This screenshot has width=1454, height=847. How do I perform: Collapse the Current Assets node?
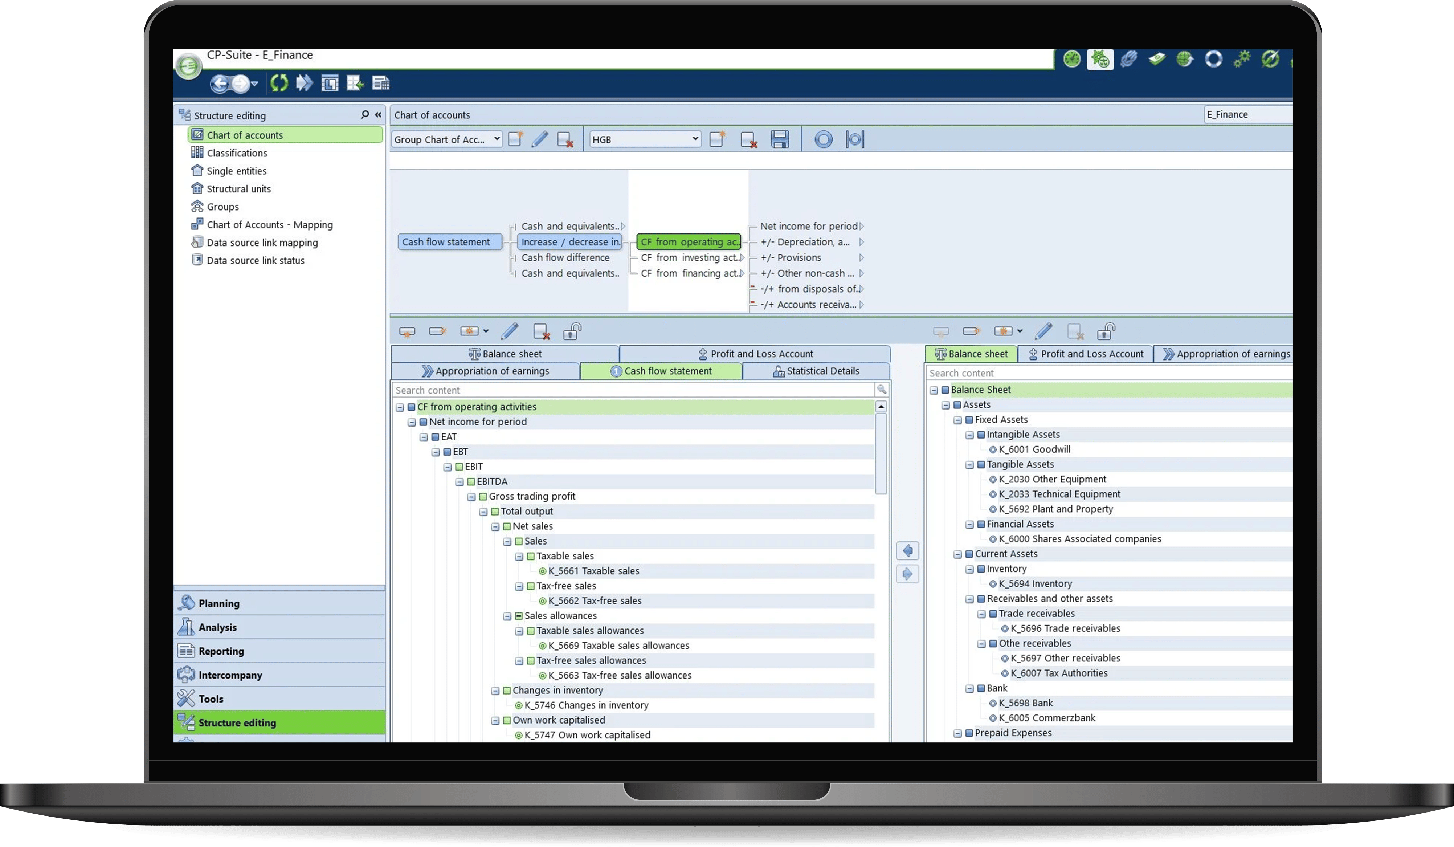[x=957, y=554]
